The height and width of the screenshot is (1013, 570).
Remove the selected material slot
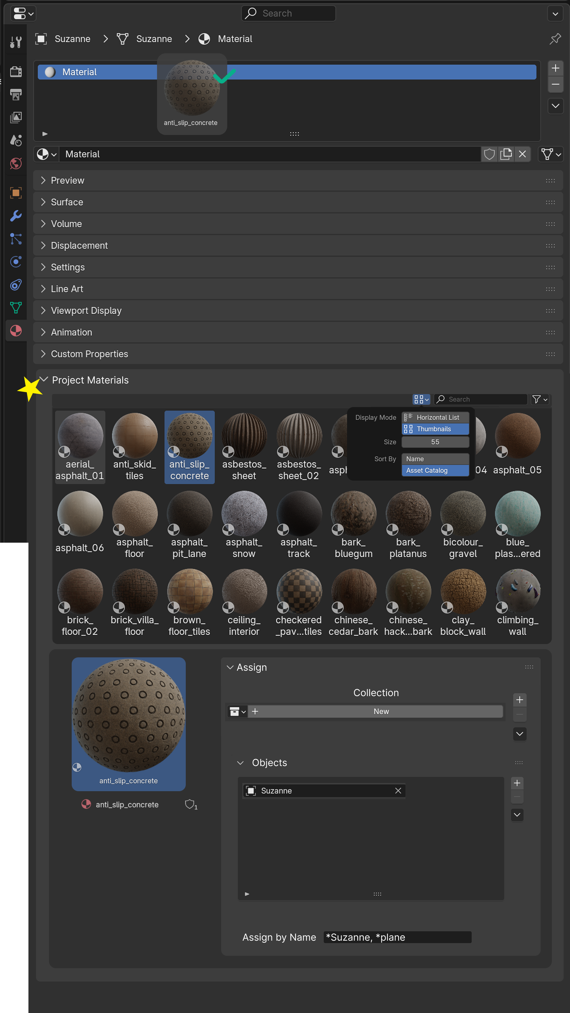tap(555, 84)
